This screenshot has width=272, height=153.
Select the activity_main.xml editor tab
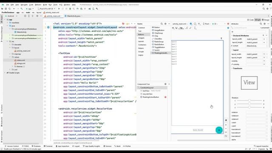(x=53, y=16)
